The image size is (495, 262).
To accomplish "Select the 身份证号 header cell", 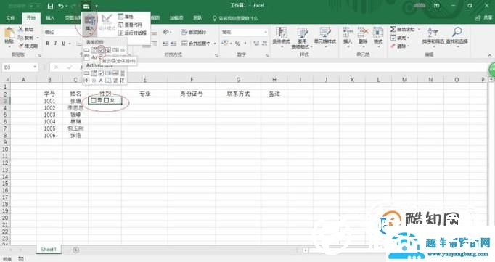I will tap(192, 94).
